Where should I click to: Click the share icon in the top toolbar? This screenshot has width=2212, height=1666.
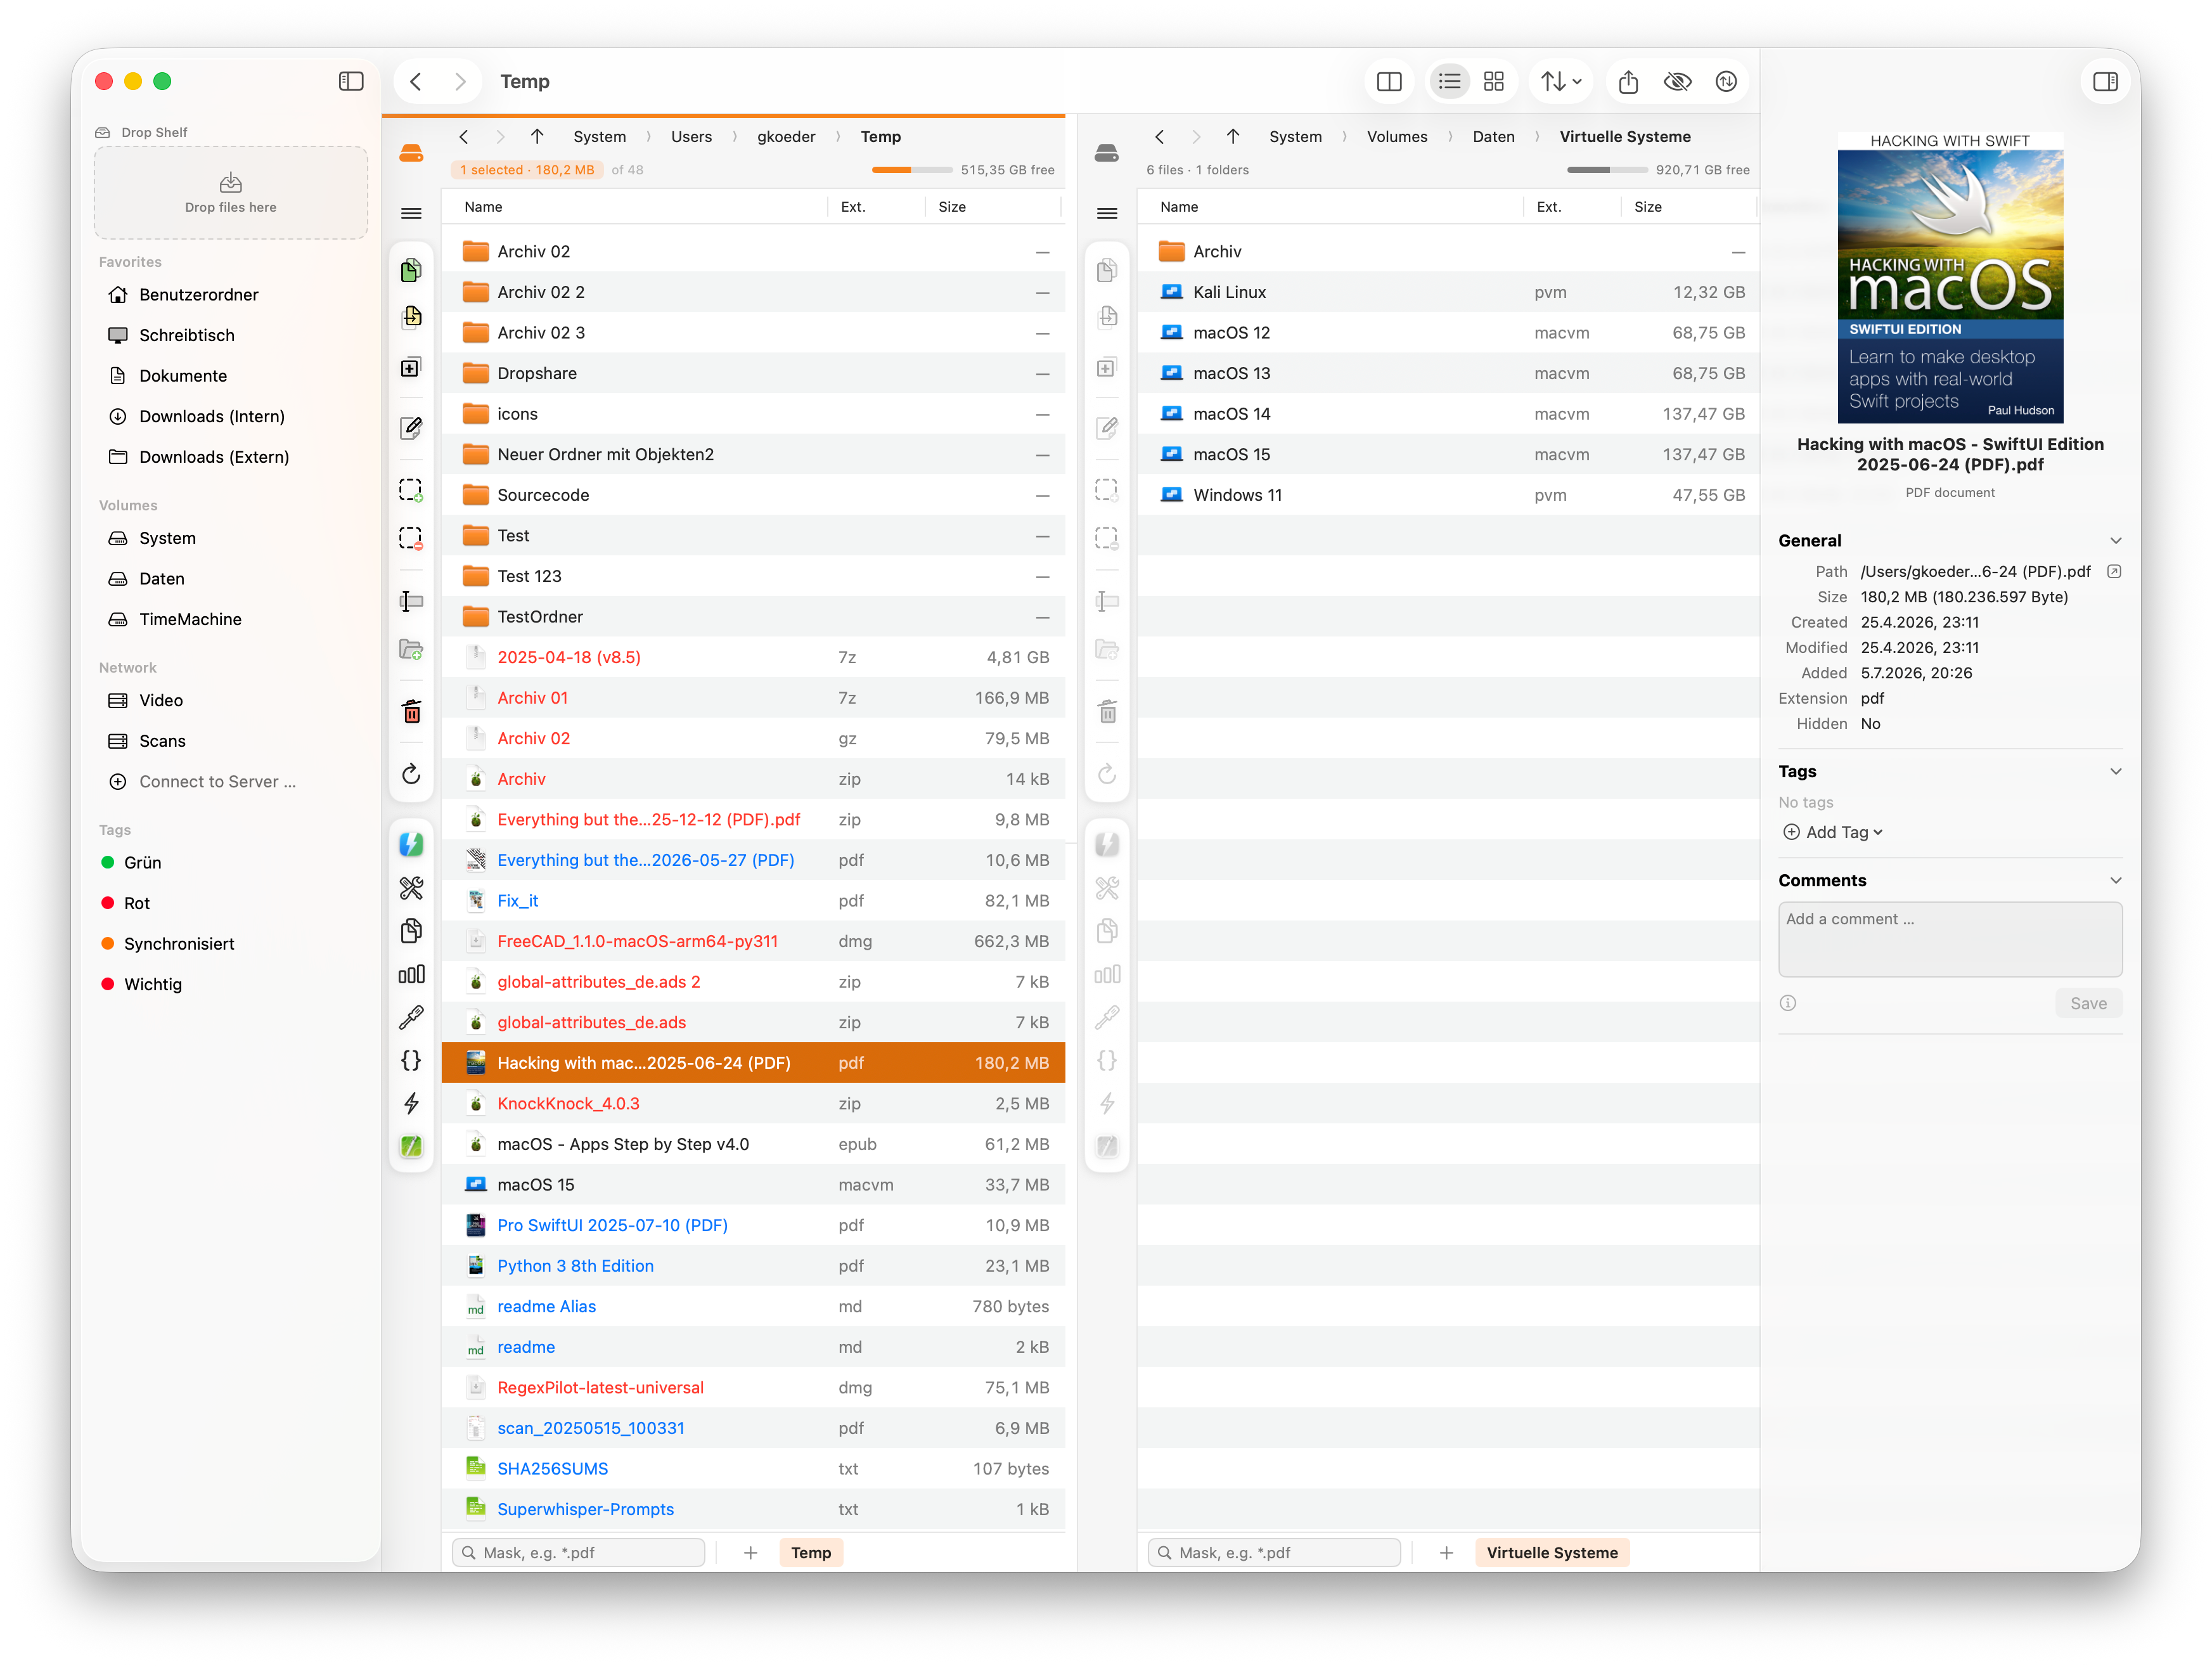point(1628,82)
